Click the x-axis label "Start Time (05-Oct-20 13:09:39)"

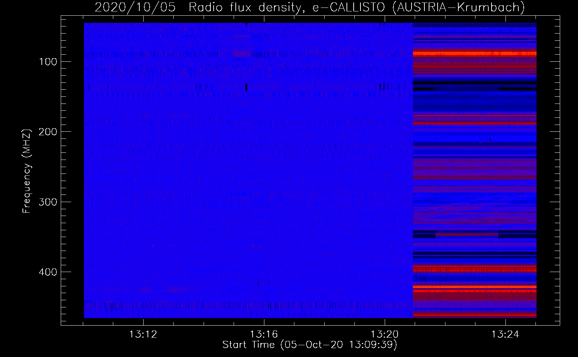[x=310, y=345]
